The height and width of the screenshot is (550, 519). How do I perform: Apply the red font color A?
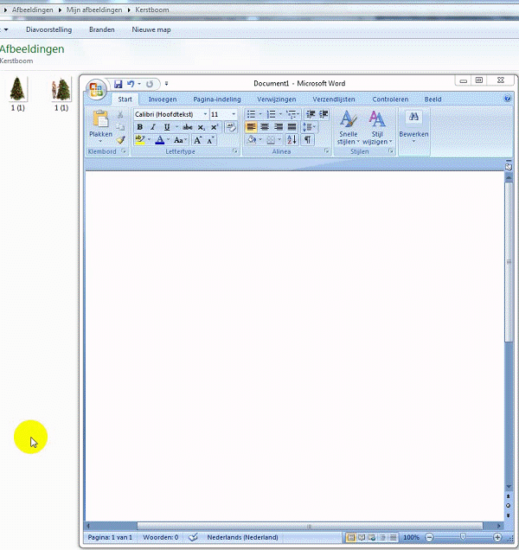coord(160,140)
